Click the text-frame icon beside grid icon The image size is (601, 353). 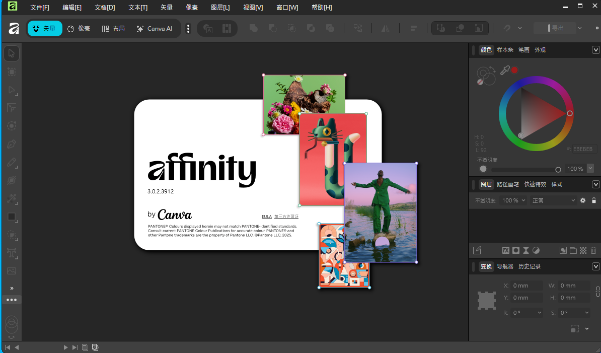click(208, 28)
